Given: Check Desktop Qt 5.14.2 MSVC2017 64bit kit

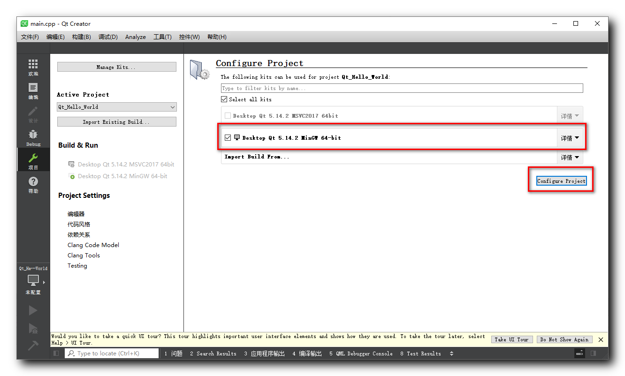Looking at the screenshot, I should pyautogui.click(x=228, y=116).
